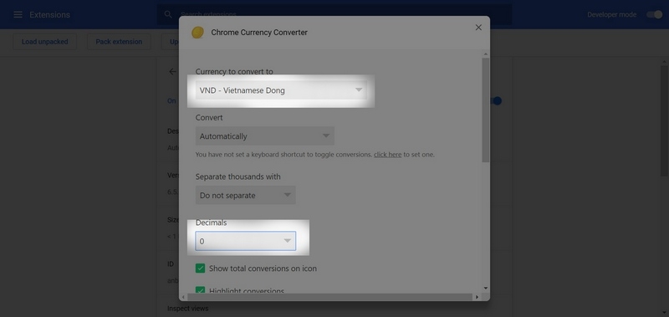Go back with the arrow on extension details page
669x317 pixels.
pyautogui.click(x=172, y=72)
